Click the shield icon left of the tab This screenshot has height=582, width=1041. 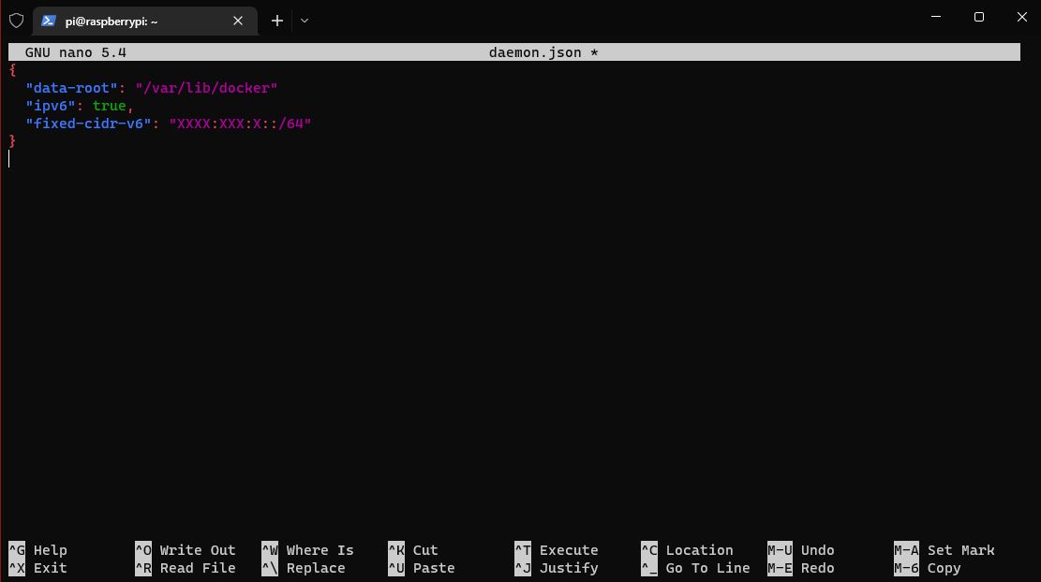coord(17,21)
